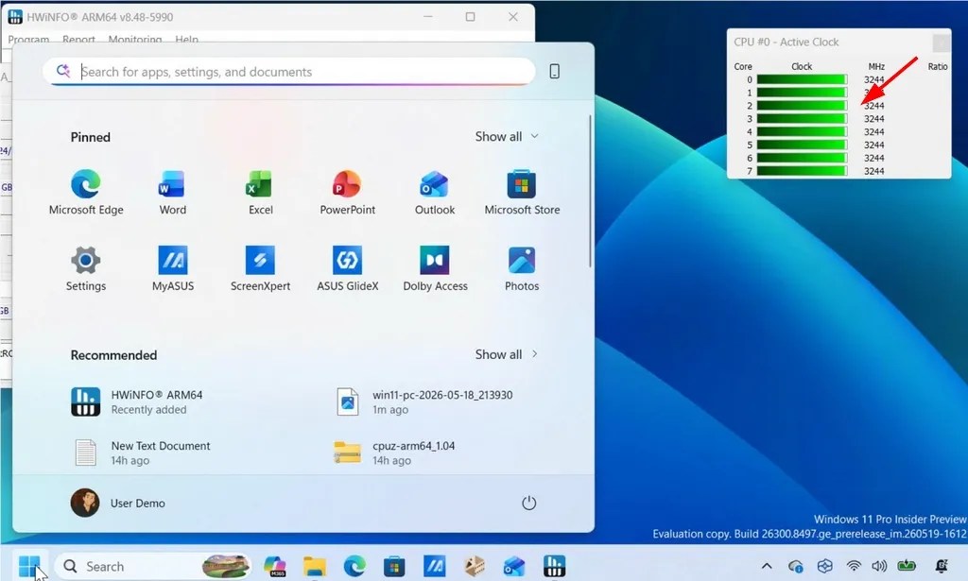Screen dimensions: 968x581
Task: Open Outlook from the pinned grid
Action: [435, 192]
